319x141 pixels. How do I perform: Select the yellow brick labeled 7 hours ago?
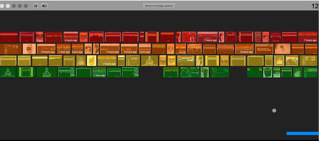coord(107,60)
